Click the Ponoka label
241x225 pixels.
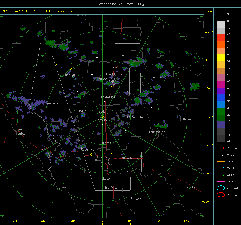tap(122, 55)
